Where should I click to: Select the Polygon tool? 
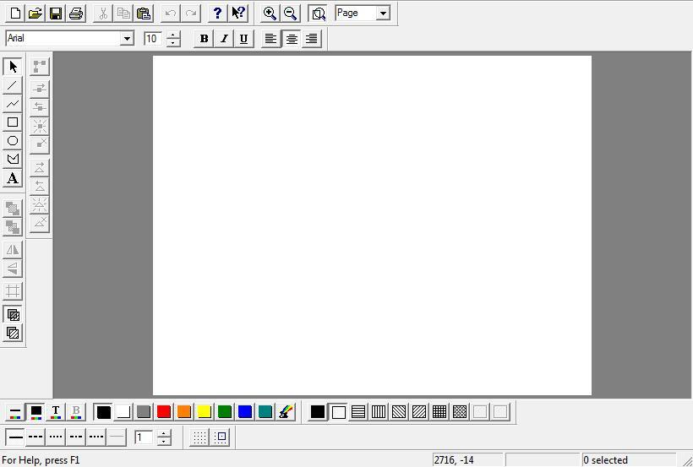(x=13, y=160)
